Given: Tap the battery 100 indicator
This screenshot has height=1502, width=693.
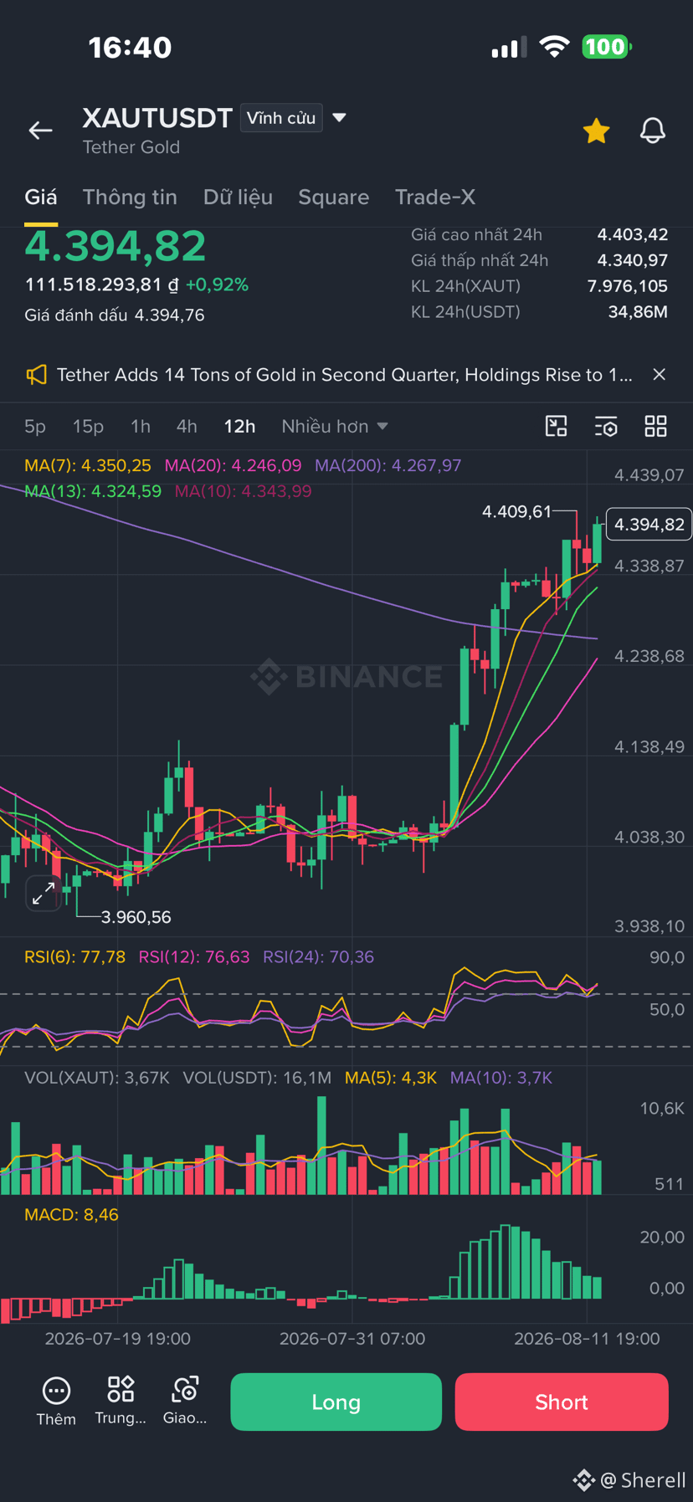Looking at the screenshot, I should point(607,47).
